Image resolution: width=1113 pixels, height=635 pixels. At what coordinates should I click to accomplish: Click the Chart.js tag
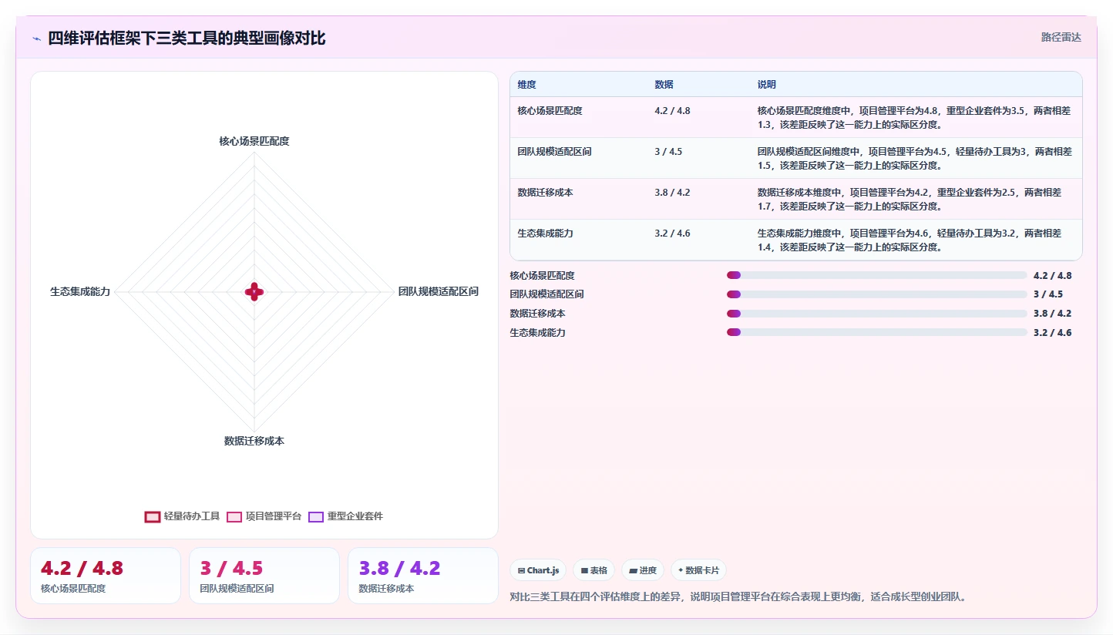538,570
